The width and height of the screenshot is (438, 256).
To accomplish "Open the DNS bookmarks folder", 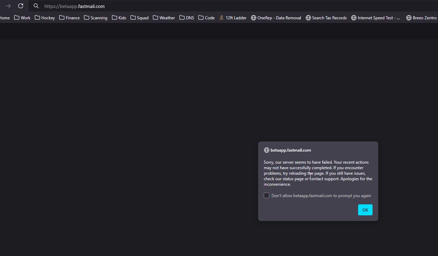I will pos(187,18).
